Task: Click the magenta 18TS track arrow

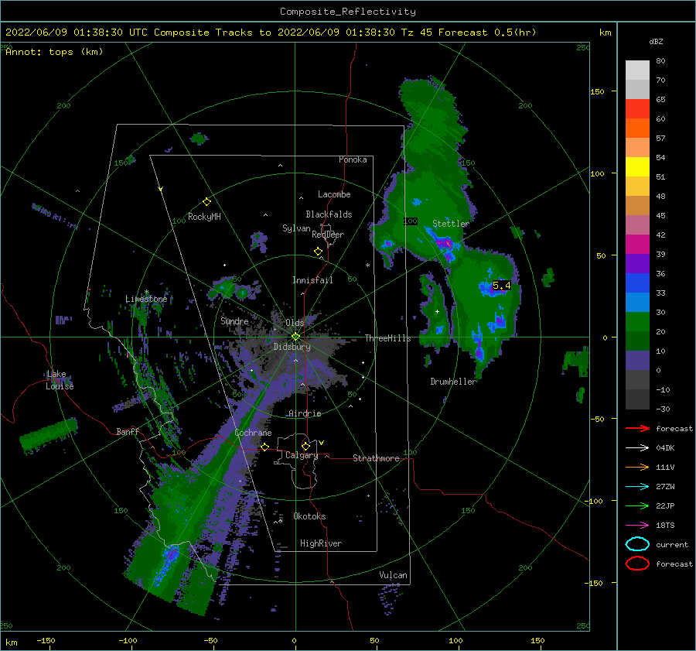Action: [x=637, y=526]
